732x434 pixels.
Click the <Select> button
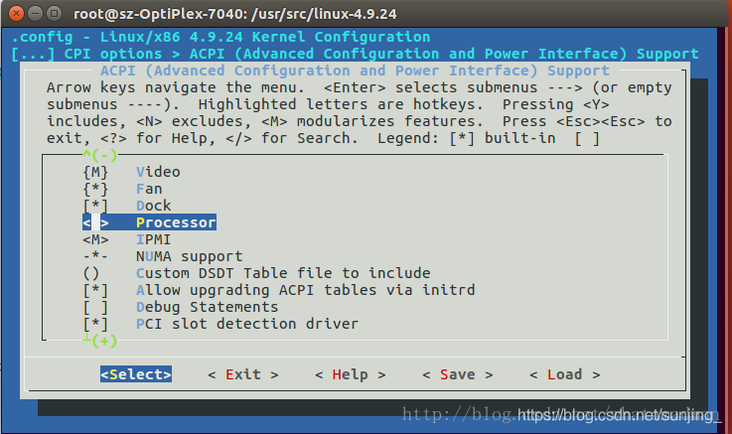pos(136,374)
